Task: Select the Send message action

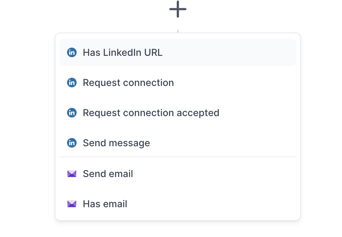Action: point(178,143)
